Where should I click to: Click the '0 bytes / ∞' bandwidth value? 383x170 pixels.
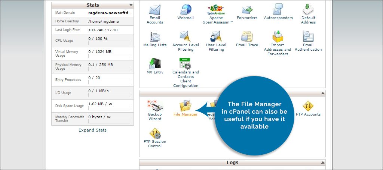(99, 117)
